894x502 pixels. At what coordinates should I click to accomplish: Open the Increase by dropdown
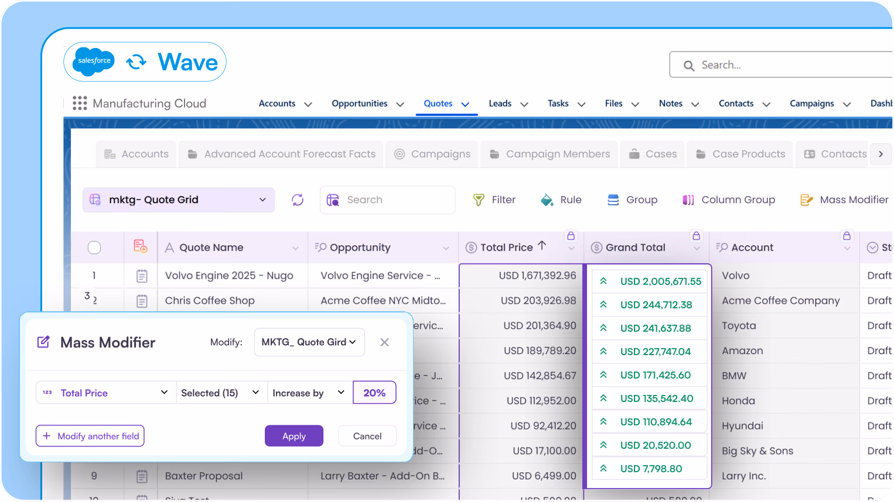pos(310,393)
